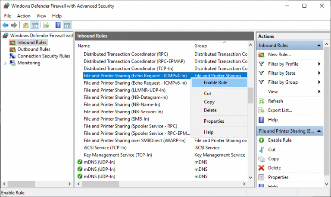This screenshot has width=331, height=197.
Task: Select Connection Security Rules in the tree
Action: click(44, 56)
